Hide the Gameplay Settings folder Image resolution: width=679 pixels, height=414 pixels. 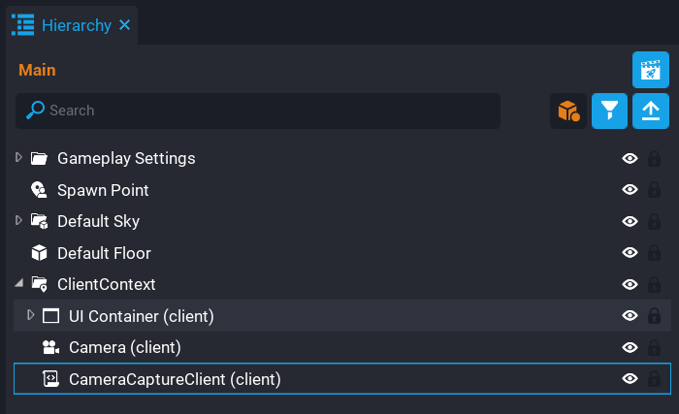(630, 159)
